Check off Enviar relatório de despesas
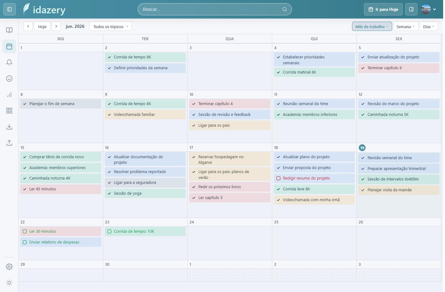Image resolution: width=445 pixels, height=292 pixels. point(25,242)
